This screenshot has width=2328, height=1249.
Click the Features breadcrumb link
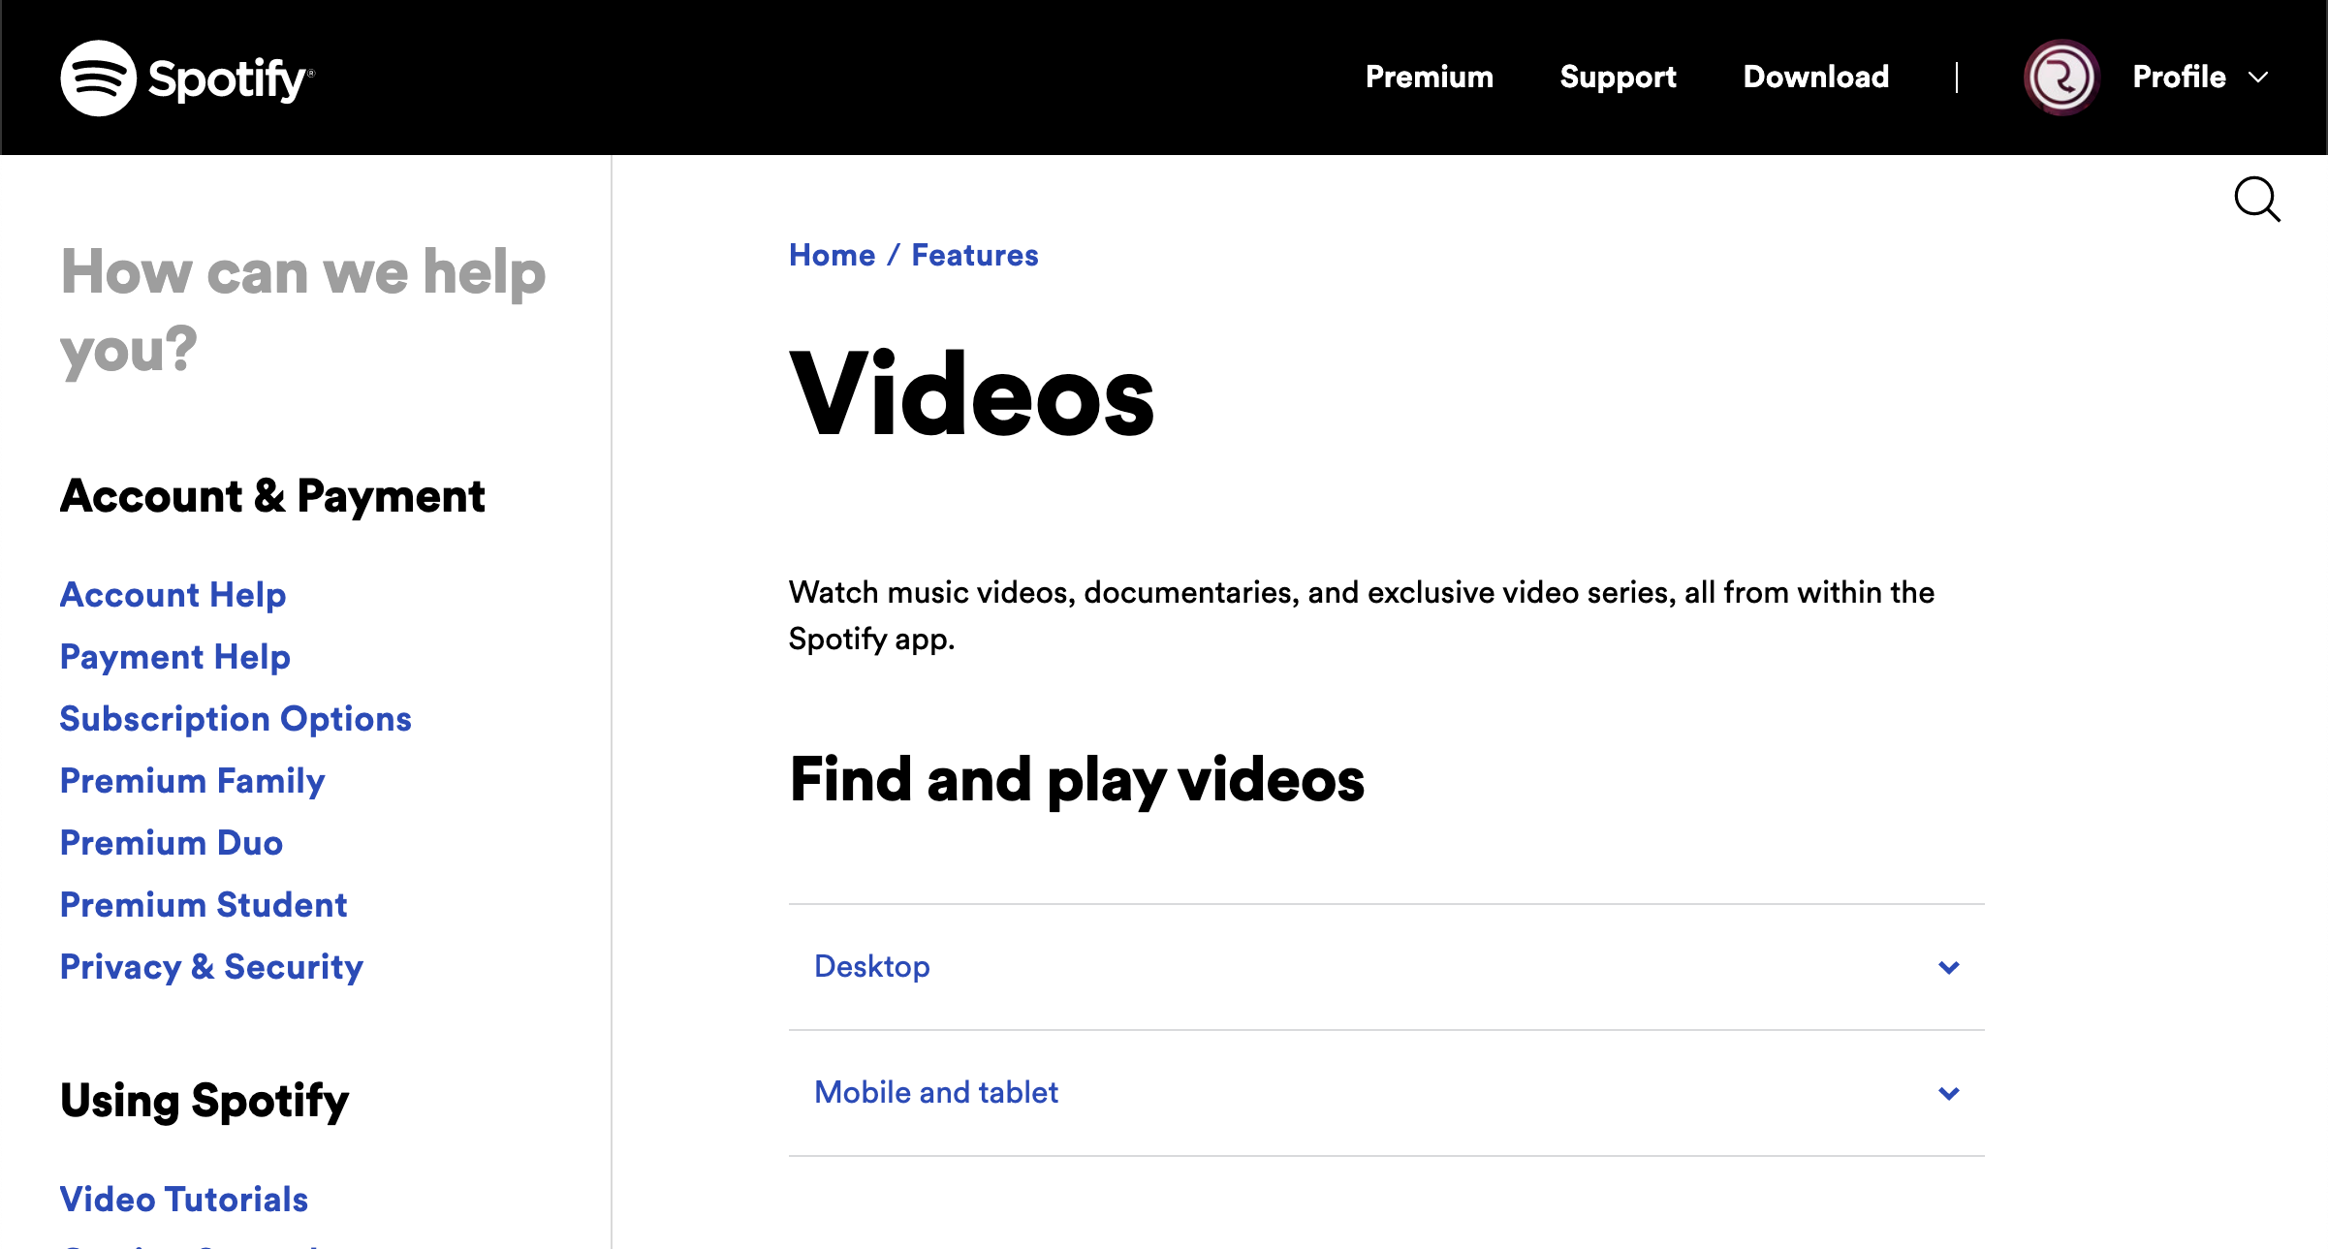pos(975,255)
